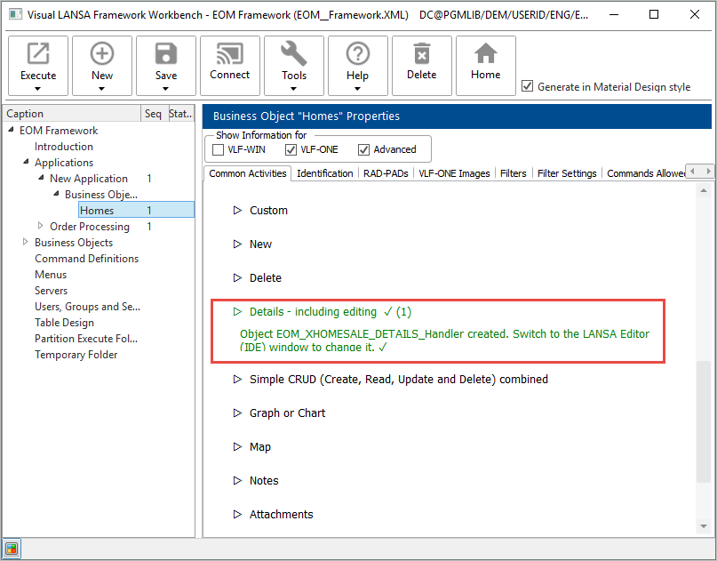This screenshot has height=561, width=717.
Task: Select Command Definitions in the tree
Action: click(86, 259)
